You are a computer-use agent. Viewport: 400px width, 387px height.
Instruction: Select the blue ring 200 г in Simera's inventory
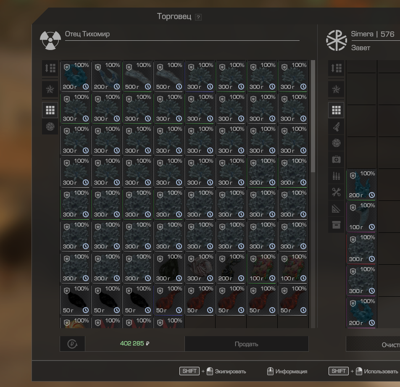(x=361, y=312)
